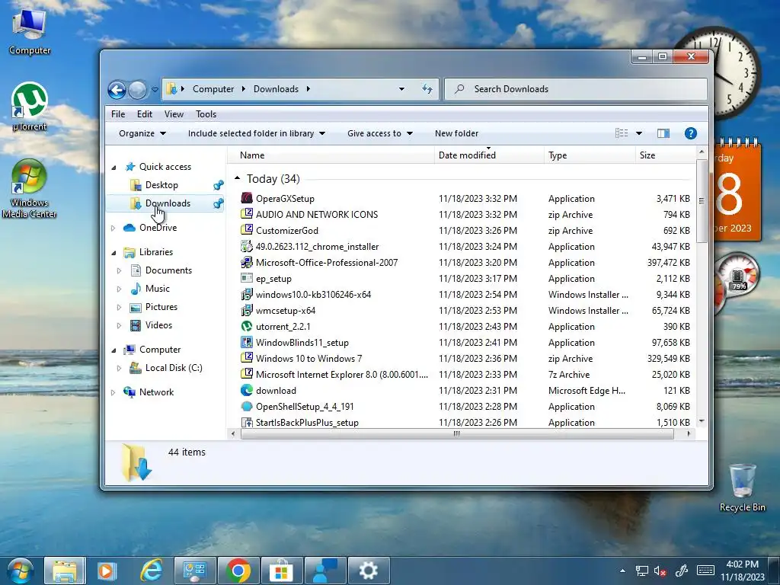780x585 pixels.
Task: Open the address bar history dropdown
Action: pos(401,89)
